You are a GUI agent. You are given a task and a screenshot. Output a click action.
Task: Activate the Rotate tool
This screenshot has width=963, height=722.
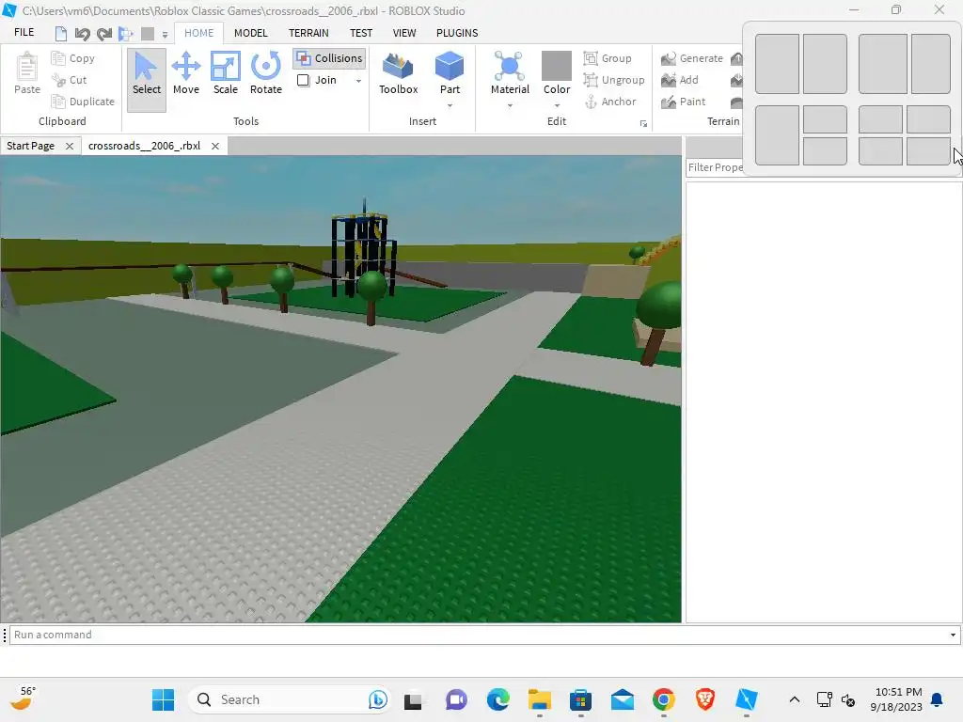(266, 73)
